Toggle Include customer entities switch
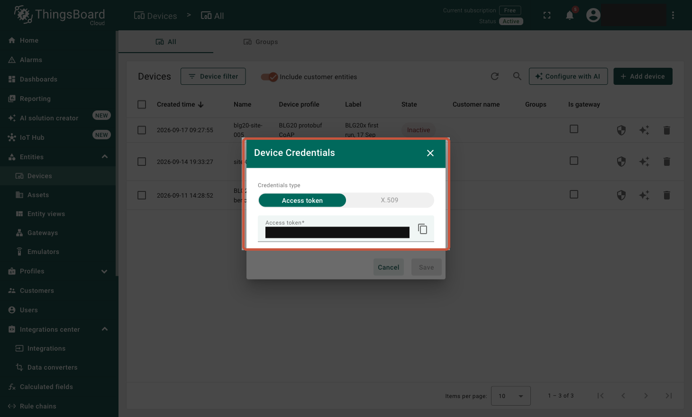 click(x=269, y=77)
